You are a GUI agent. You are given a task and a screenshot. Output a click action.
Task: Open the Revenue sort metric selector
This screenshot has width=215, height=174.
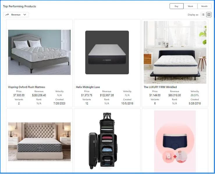click(16, 15)
